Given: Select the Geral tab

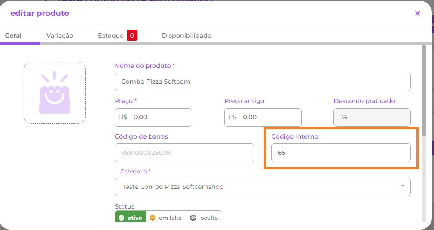Looking at the screenshot, I should (13, 36).
